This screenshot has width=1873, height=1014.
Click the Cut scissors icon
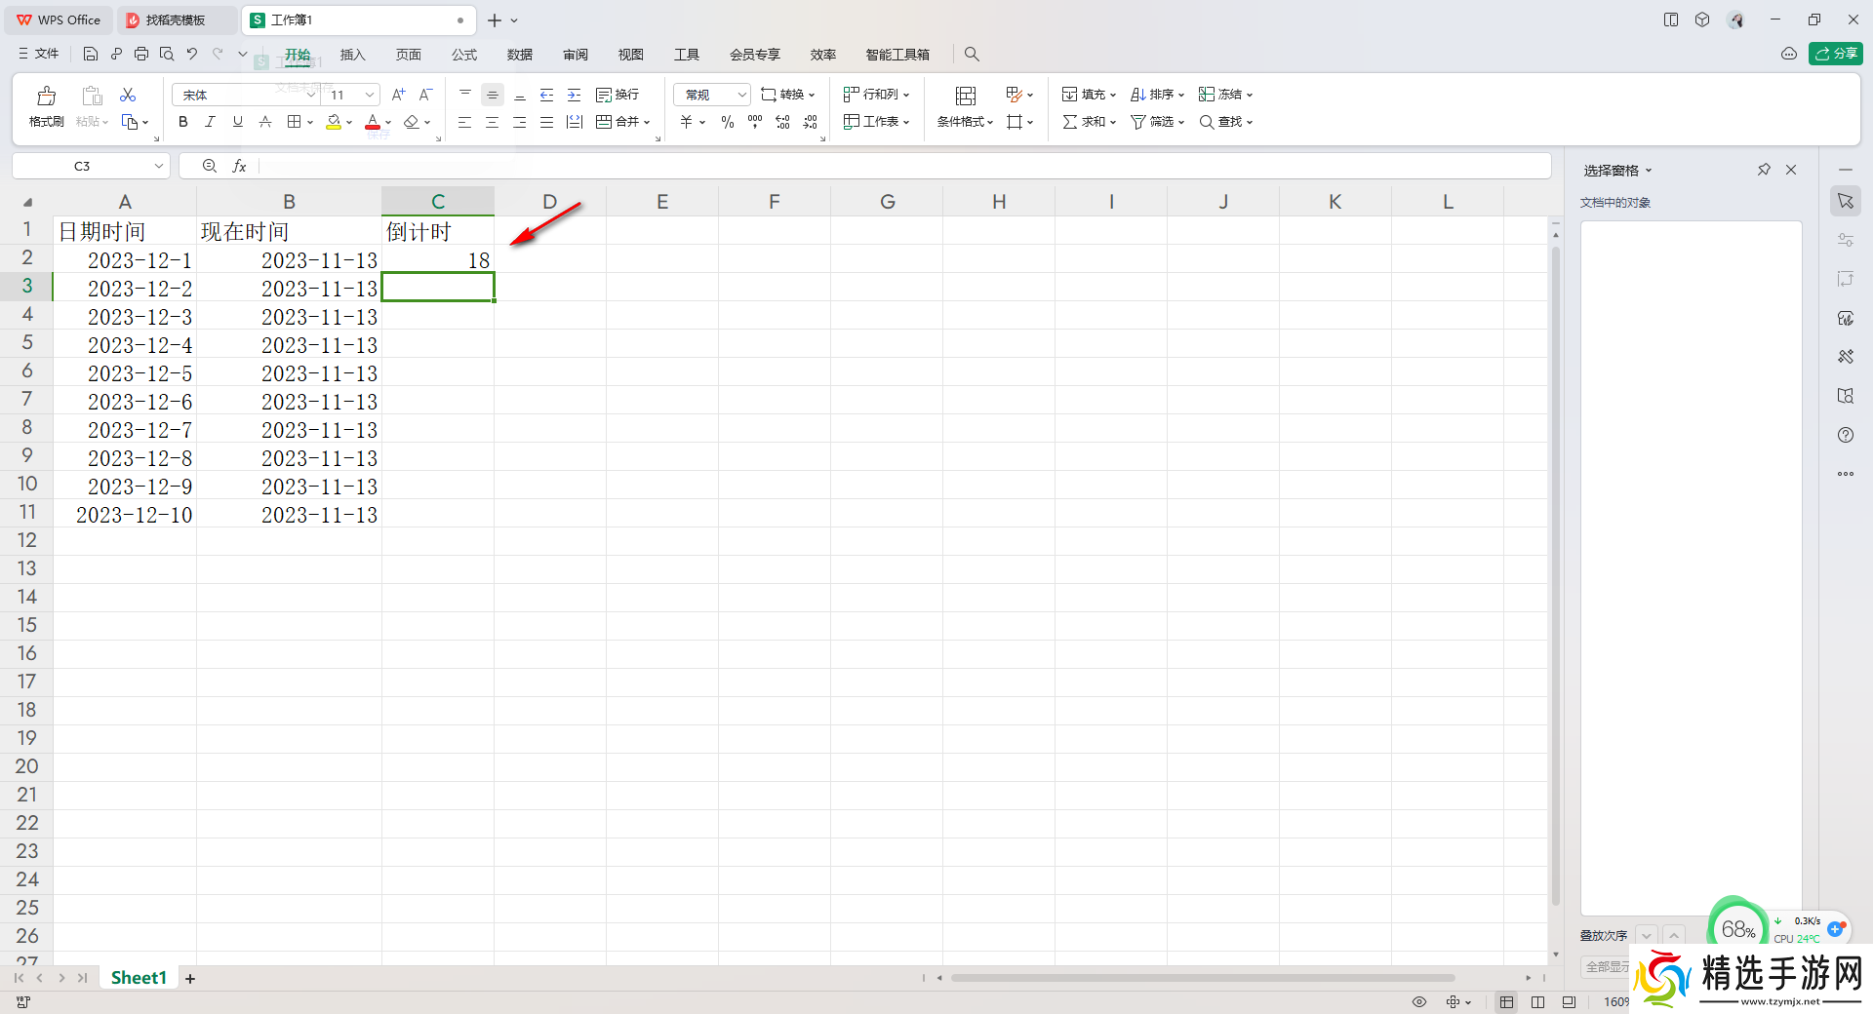(128, 95)
